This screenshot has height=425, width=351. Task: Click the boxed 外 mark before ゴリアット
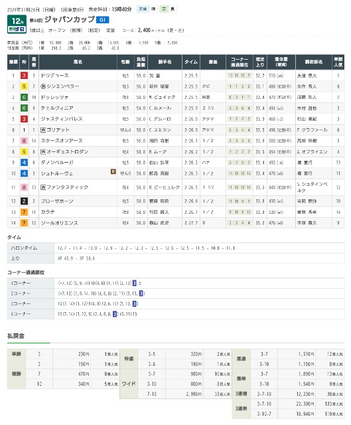click(x=43, y=130)
